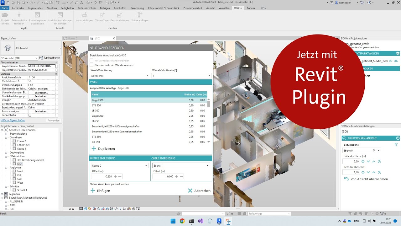This screenshot has width=401, height=226.
Task: Open the Winkel-Schrittweite dropdown
Action: click(181, 76)
